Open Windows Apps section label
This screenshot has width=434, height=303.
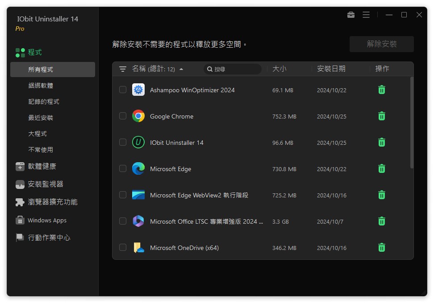point(47,221)
